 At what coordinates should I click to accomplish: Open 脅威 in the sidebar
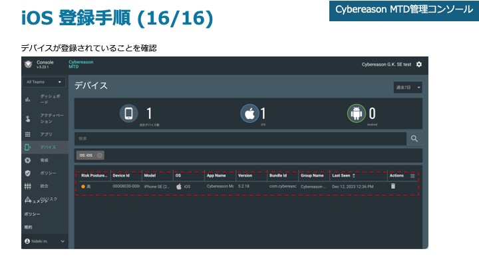click(x=44, y=160)
